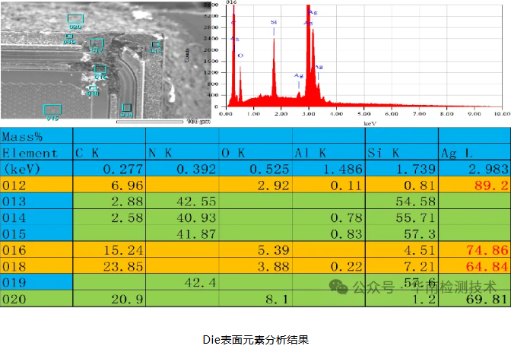Select the 0.525 keV energy cell
Screen dimensions: 511x349
click(255, 169)
